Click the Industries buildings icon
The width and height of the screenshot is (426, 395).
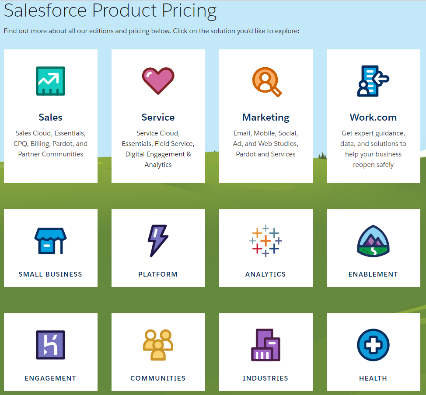point(265,345)
